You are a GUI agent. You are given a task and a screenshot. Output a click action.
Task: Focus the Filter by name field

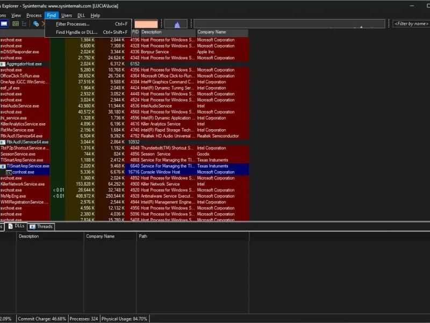[411, 24]
